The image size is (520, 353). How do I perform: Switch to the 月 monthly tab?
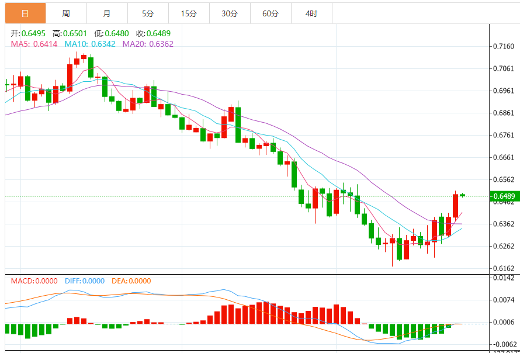[x=107, y=13]
